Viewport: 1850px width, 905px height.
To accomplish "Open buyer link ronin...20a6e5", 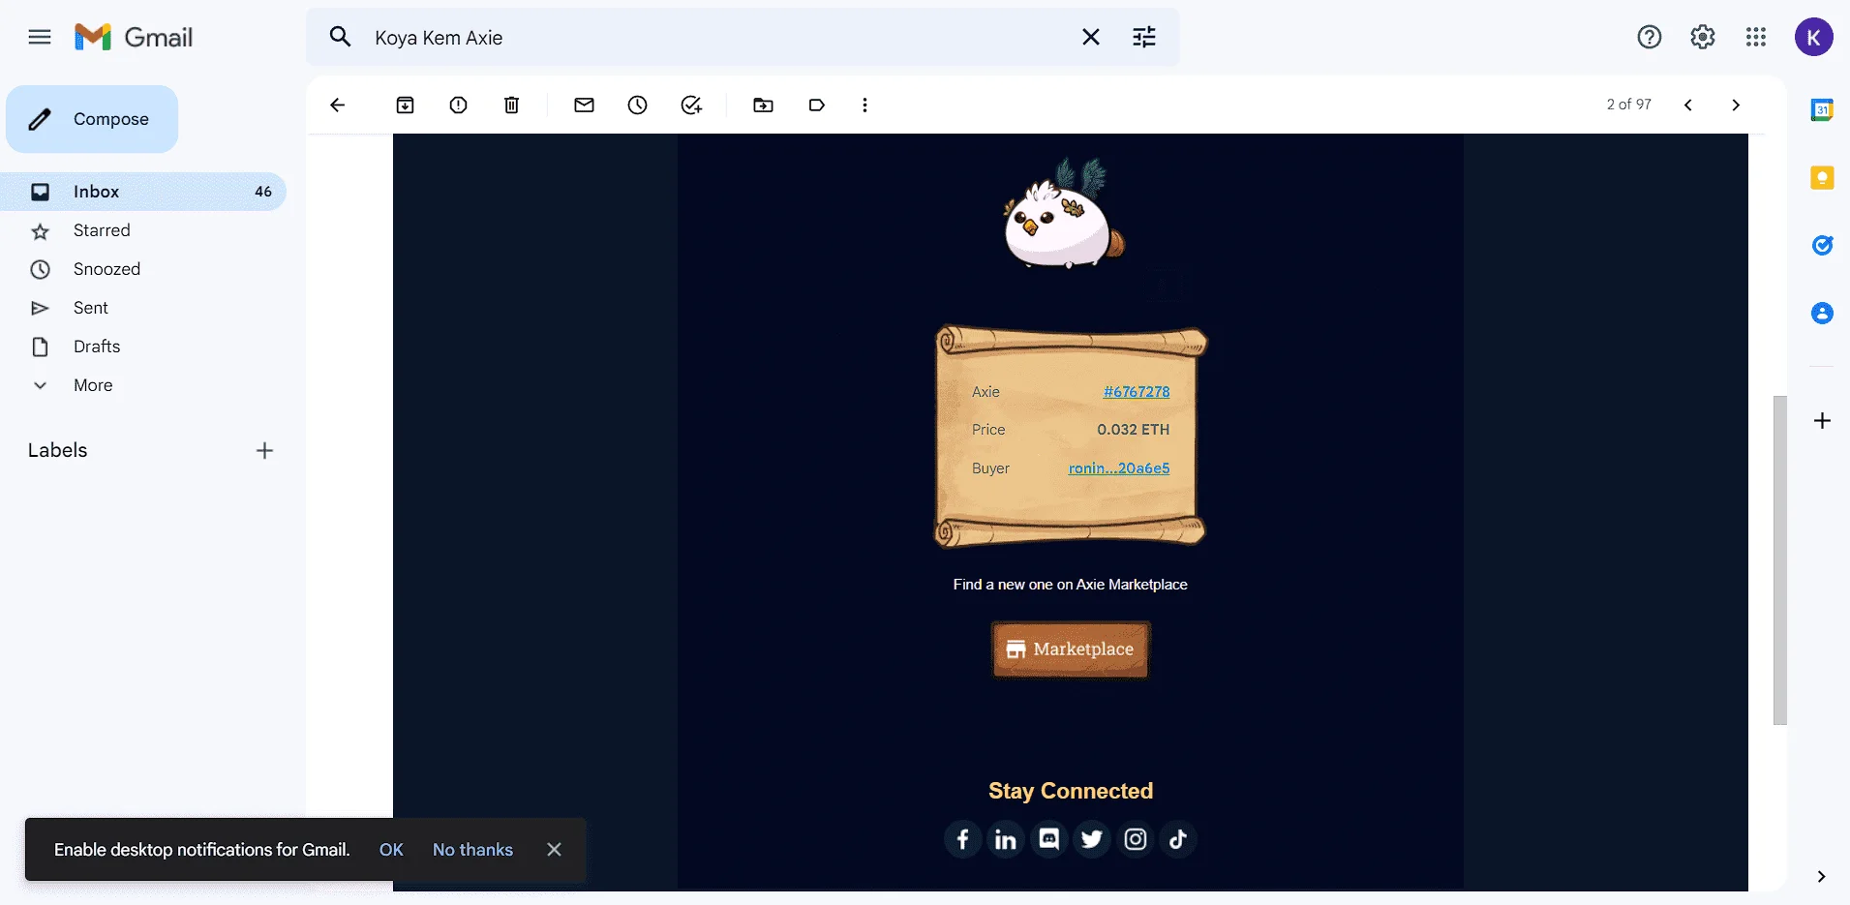I will click(x=1119, y=468).
